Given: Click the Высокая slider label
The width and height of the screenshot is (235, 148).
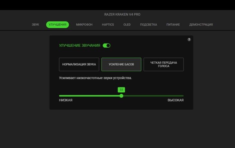Looking at the screenshot, I should 175,100.
